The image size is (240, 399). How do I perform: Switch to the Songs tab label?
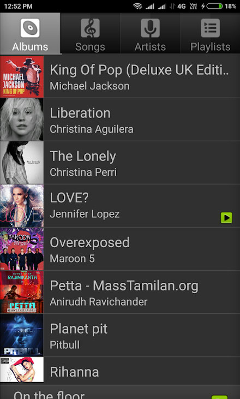(x=90, y=47)
